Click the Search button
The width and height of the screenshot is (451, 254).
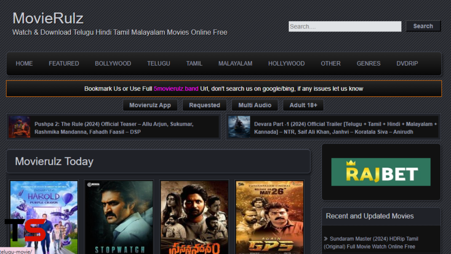click(x=423, y=26)
